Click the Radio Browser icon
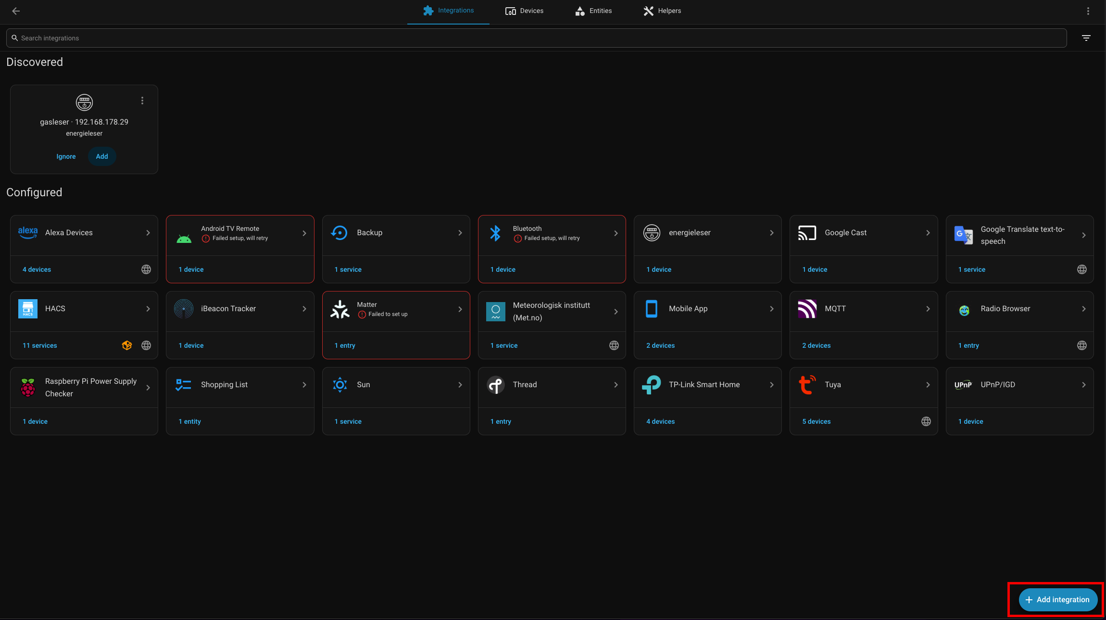Viewport: 1106px width, 620px height. (x=964, y=310)
